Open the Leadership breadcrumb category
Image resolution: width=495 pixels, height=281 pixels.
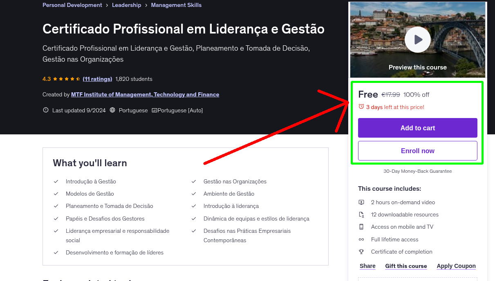(126, 5)
